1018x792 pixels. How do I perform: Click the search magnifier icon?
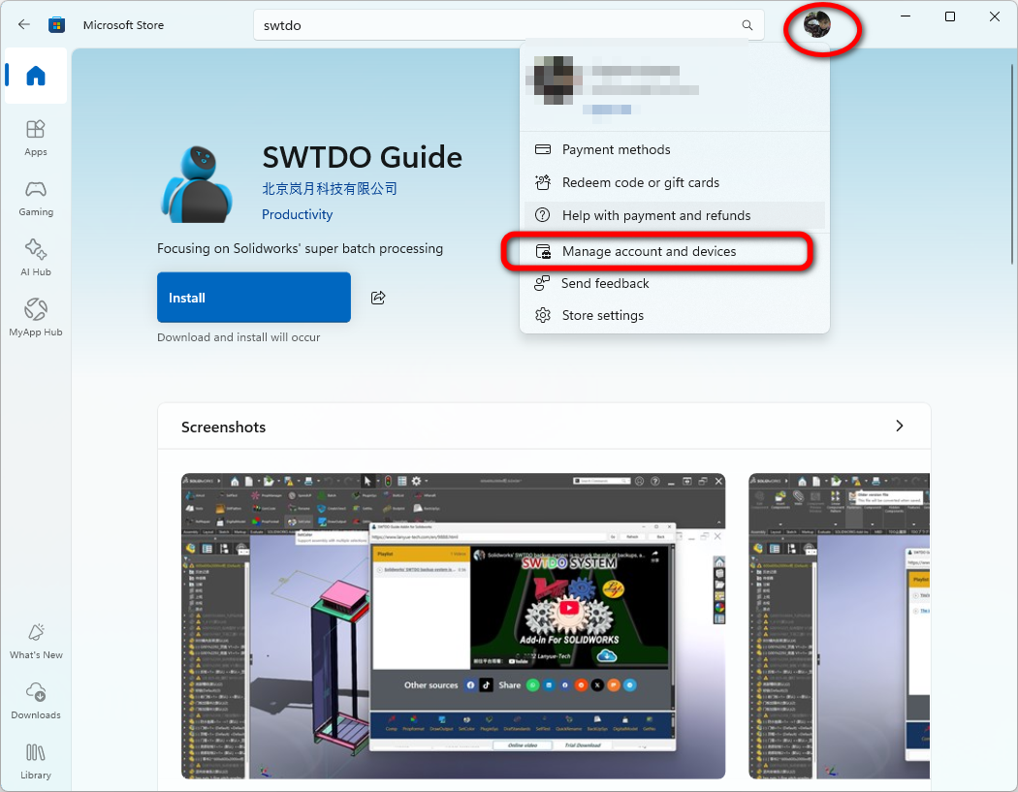747,25
